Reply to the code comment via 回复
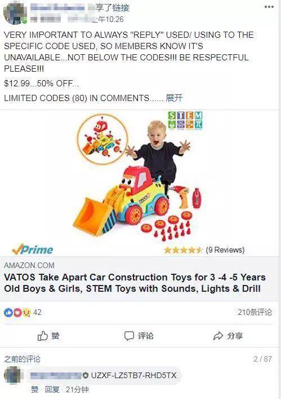 52,389
